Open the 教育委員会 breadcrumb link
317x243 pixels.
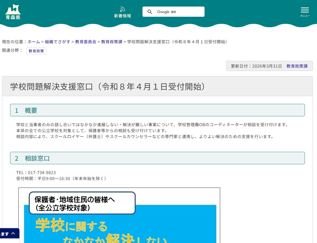(x=86, y=42)
